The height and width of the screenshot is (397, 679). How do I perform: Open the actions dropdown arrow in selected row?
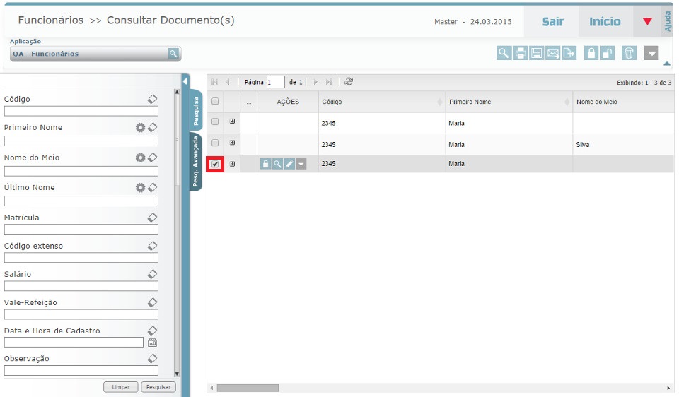pos(301,164)
